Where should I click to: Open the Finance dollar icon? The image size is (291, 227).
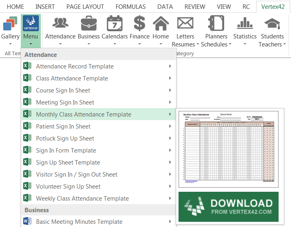(x=140, y=23)
